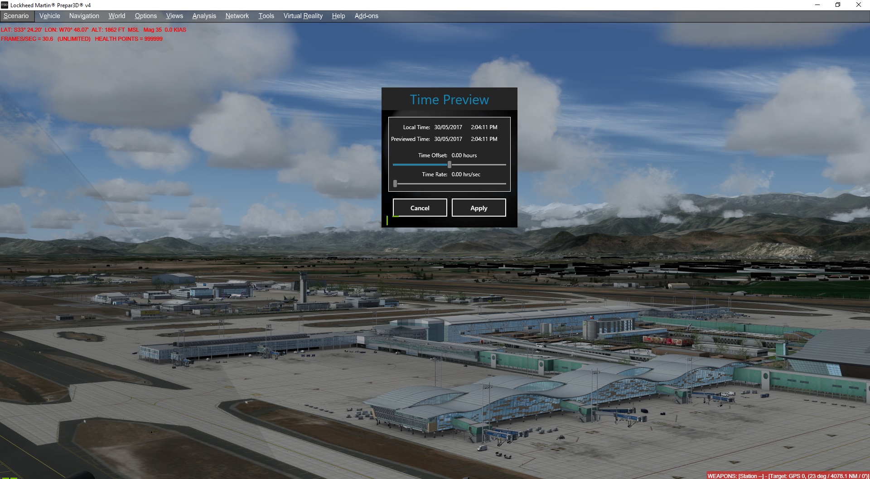The width and height of the screenshot is (870, 479).
Task: Open the World menu
Action: [117, 16]
